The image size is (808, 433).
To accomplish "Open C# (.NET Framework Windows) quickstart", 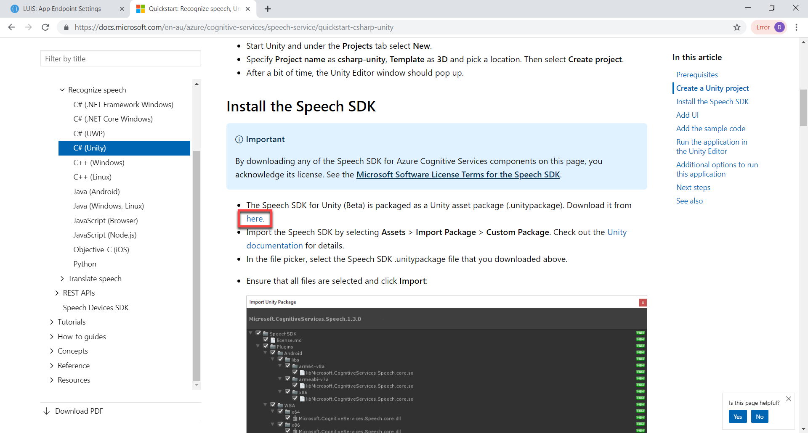I will [x=123, y=105].
